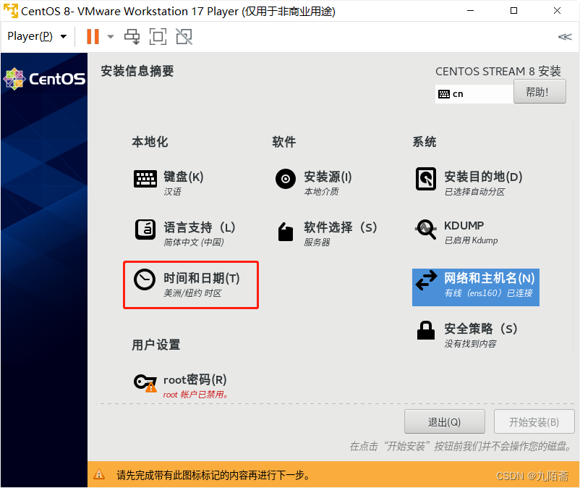Image resolution: width=580 pixels, height=488 pixels.
Task: Click the '服务器' subtitle under Software Selection
Action: [x=317, y=242]
